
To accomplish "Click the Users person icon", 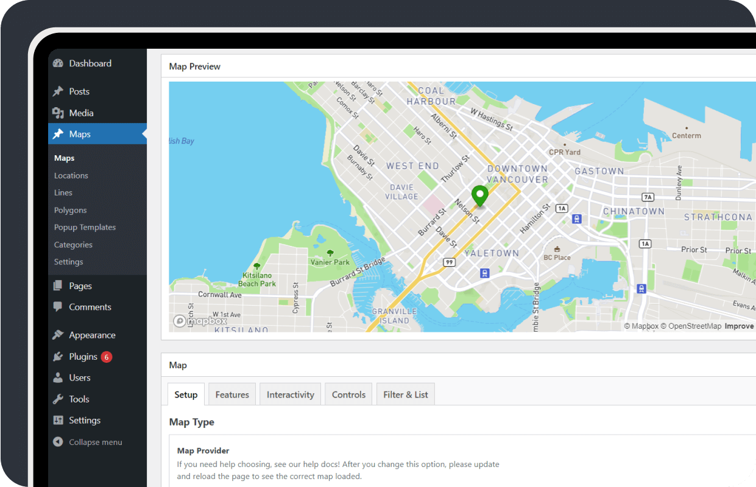I will [x=58, y=377].
